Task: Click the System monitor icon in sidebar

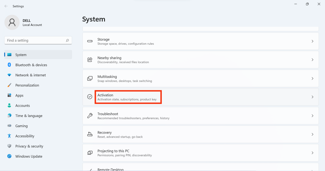Action: coord(9,55)
